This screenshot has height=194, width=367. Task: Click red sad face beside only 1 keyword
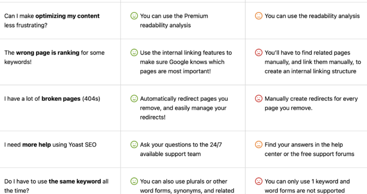point(258,182)
